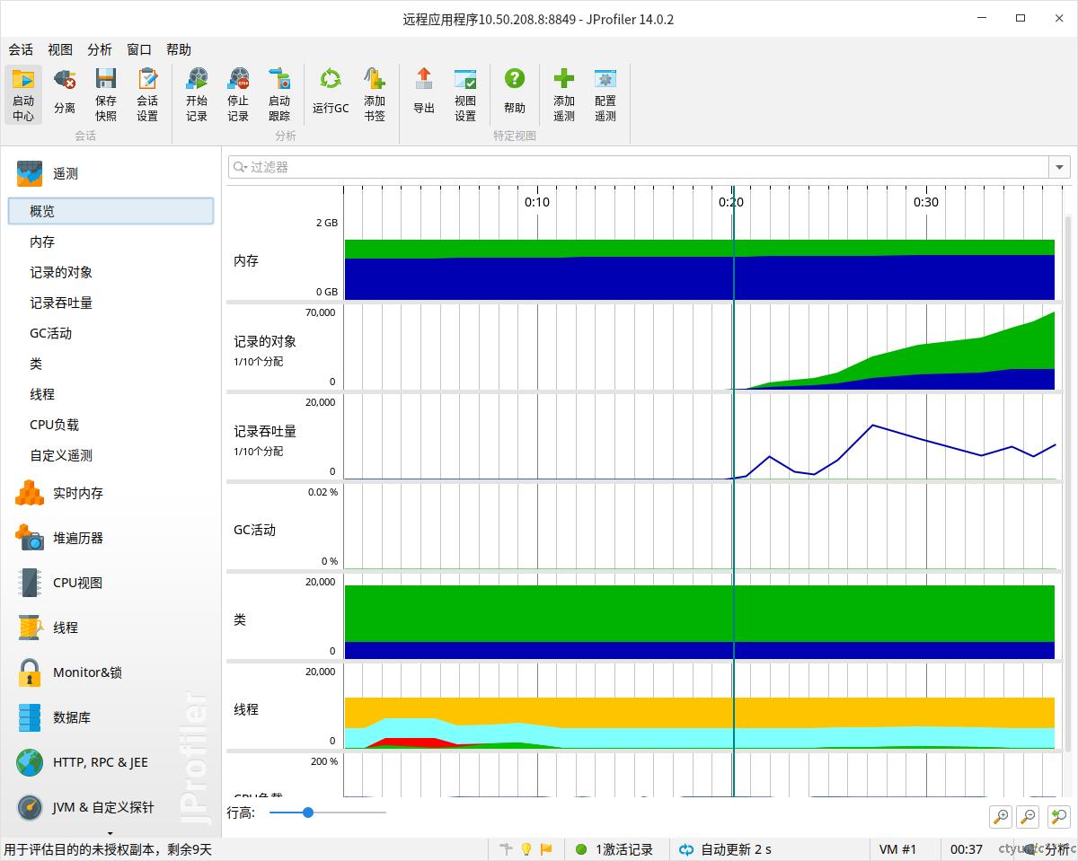This screenshot has height=861, width=1078.
Task: Open the 数据库 databases section
Action: [110, 717]
